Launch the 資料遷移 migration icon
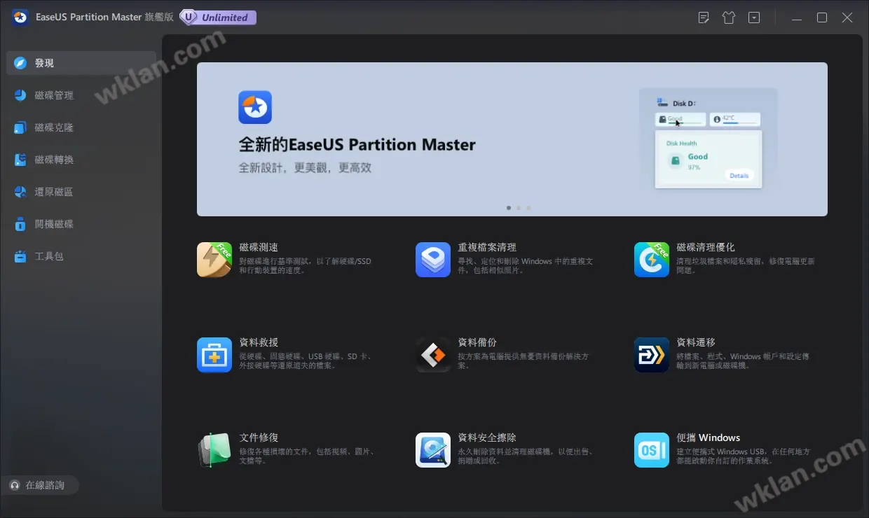The image size is (869, 518). click(x=652, y=355)
